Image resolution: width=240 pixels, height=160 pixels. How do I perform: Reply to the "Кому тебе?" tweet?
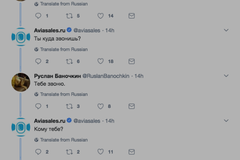click(38, 152)
